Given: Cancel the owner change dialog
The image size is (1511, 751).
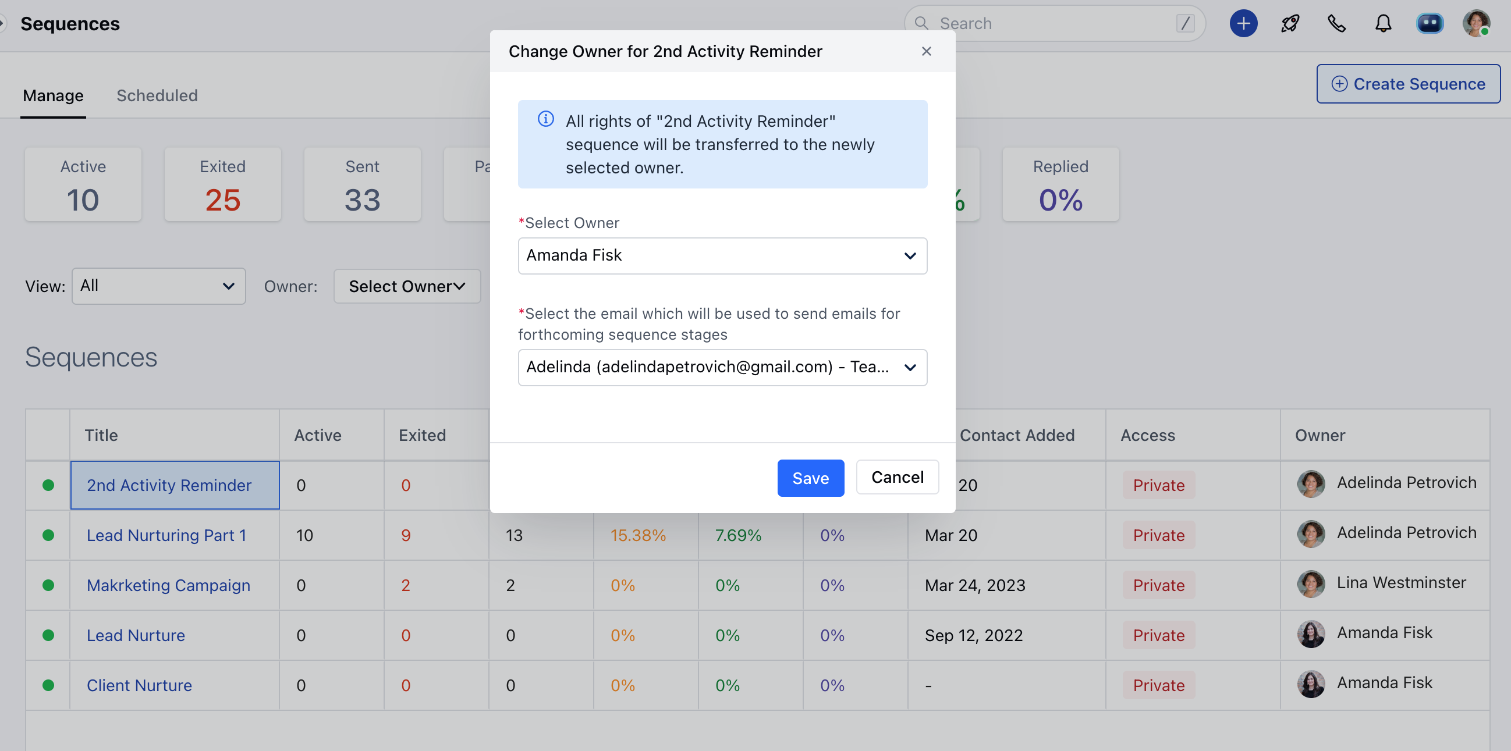Looking at the screenshot, I should click(897, 477).
